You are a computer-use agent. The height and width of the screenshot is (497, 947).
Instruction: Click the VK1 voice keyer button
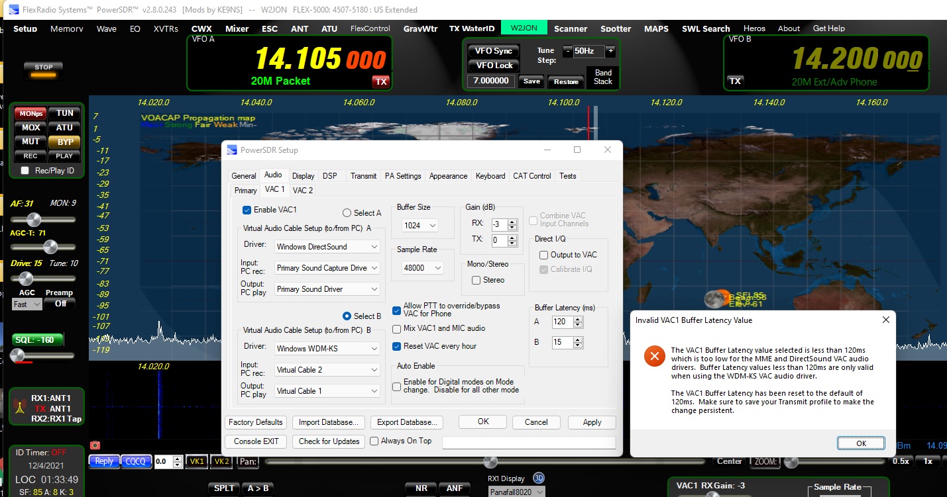197,461
